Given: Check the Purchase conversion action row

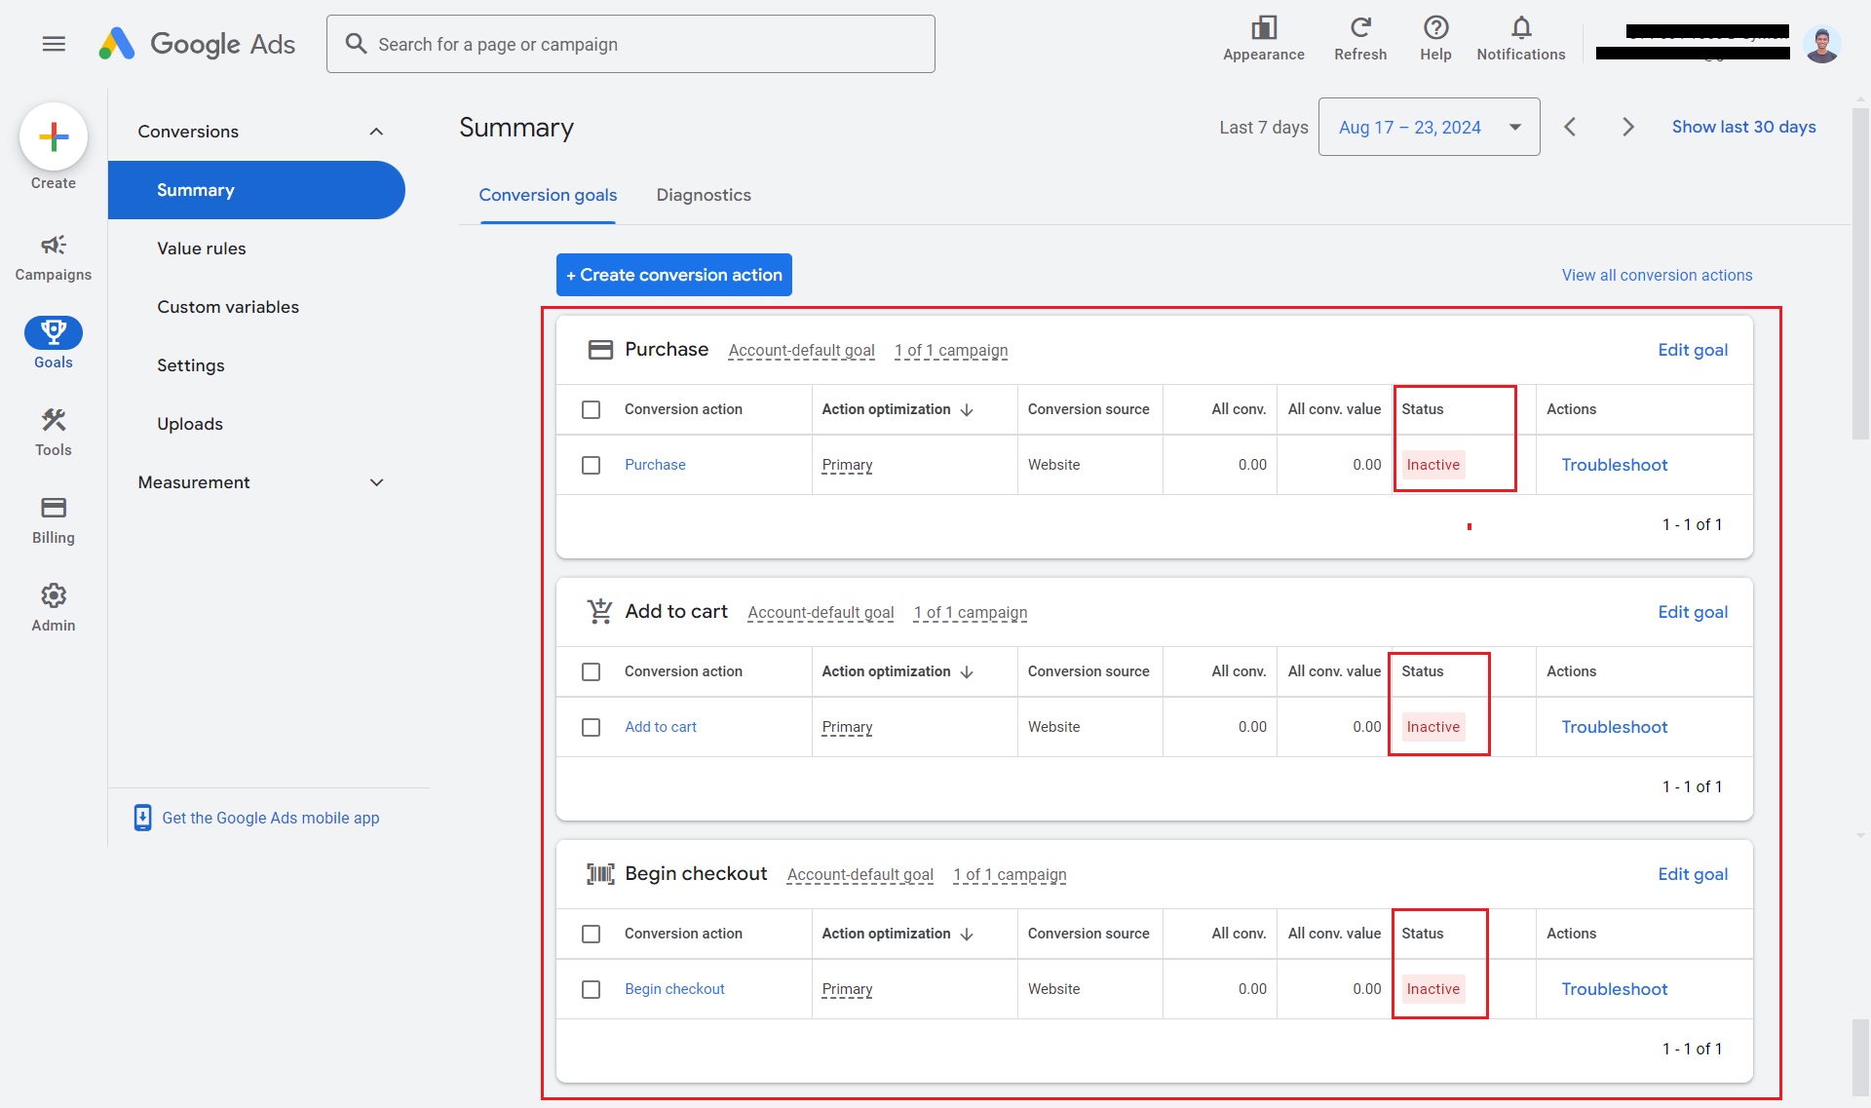Looking at the screenshot, I should [x=591, y=466].
